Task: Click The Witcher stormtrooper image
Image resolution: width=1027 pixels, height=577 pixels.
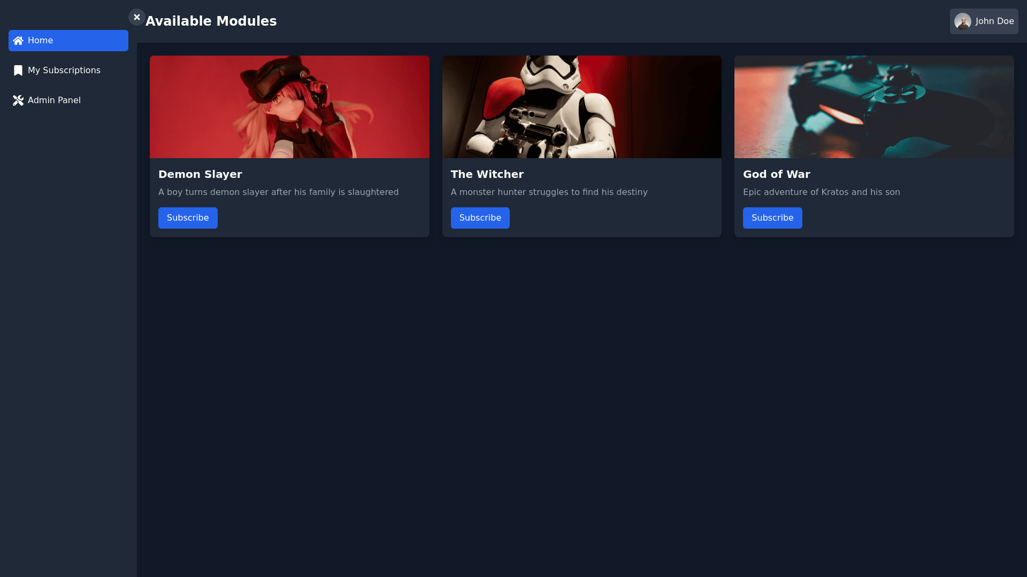Action: point(581,107)
